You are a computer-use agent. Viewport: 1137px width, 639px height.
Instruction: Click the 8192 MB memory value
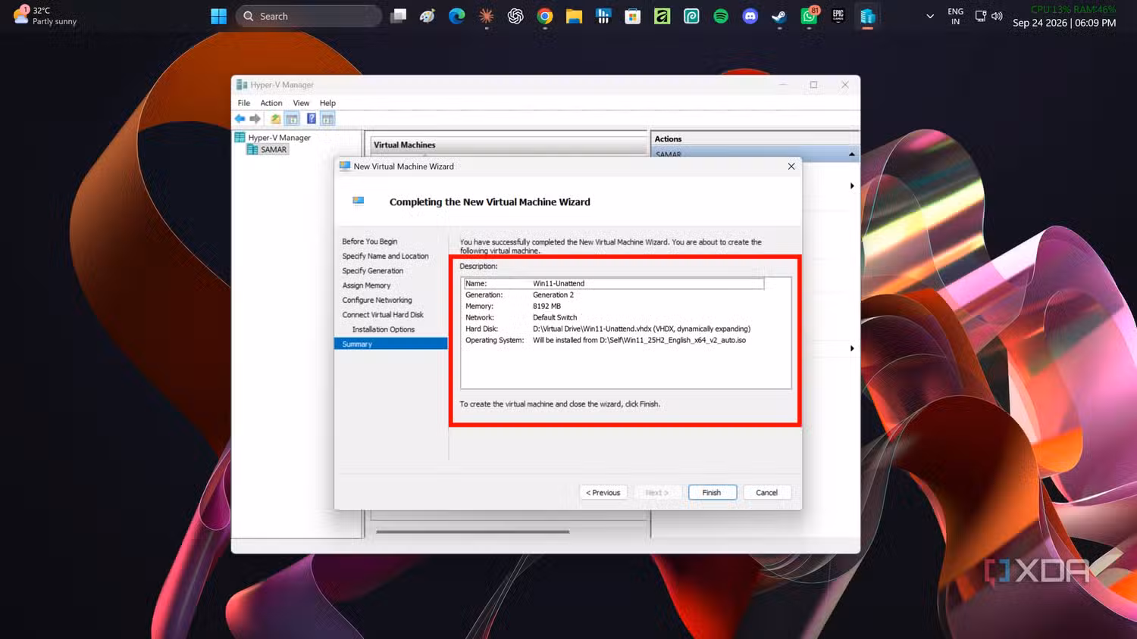547,306
